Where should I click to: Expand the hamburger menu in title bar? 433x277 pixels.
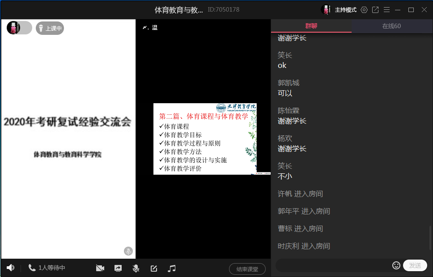pos(386,10)
